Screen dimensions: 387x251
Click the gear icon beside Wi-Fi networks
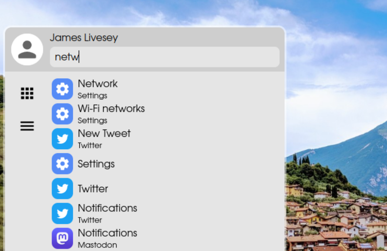62,114
